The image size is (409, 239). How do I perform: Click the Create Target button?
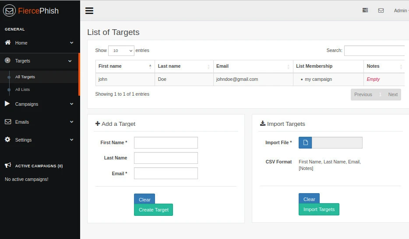(153, 210)
